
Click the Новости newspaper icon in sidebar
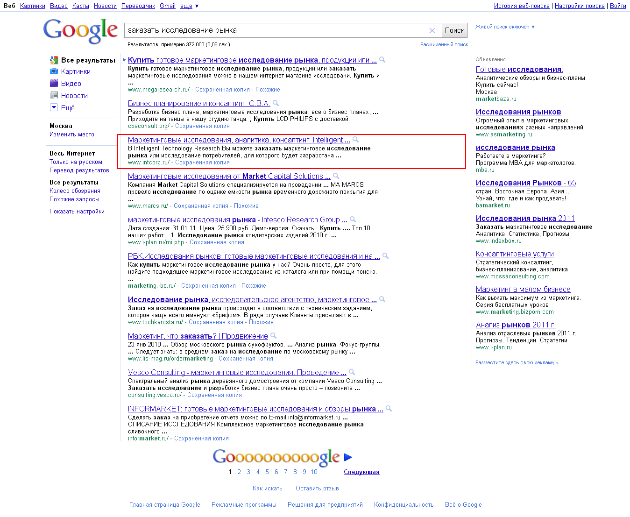[x=54, y=95]
